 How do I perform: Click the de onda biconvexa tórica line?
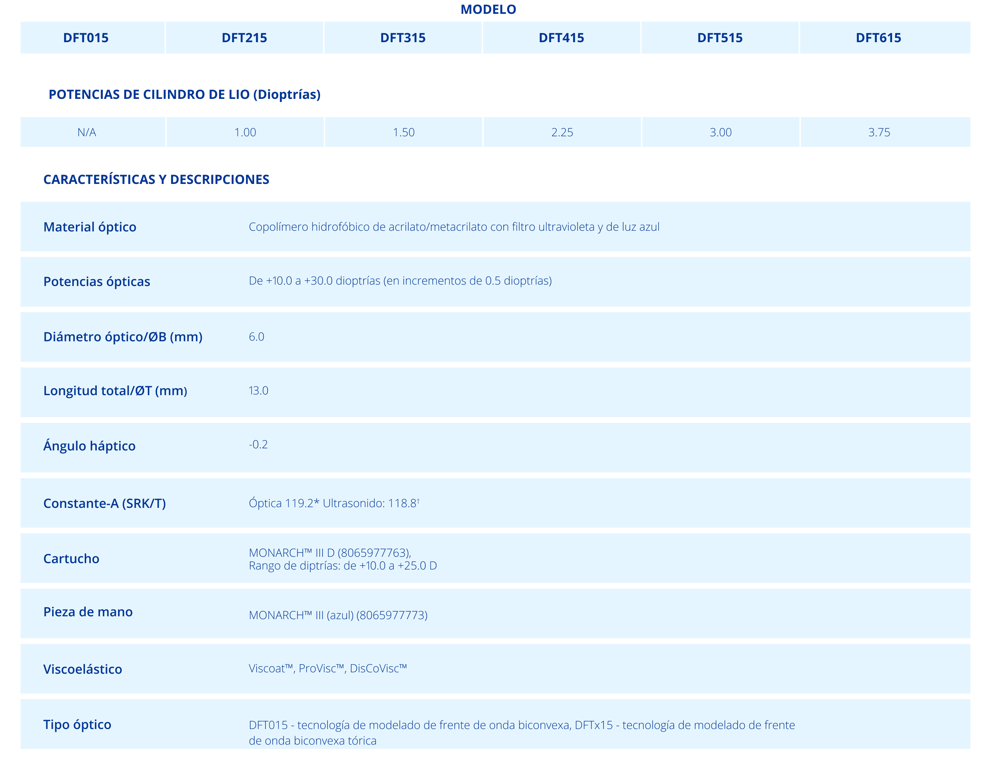tap(312, 741)
